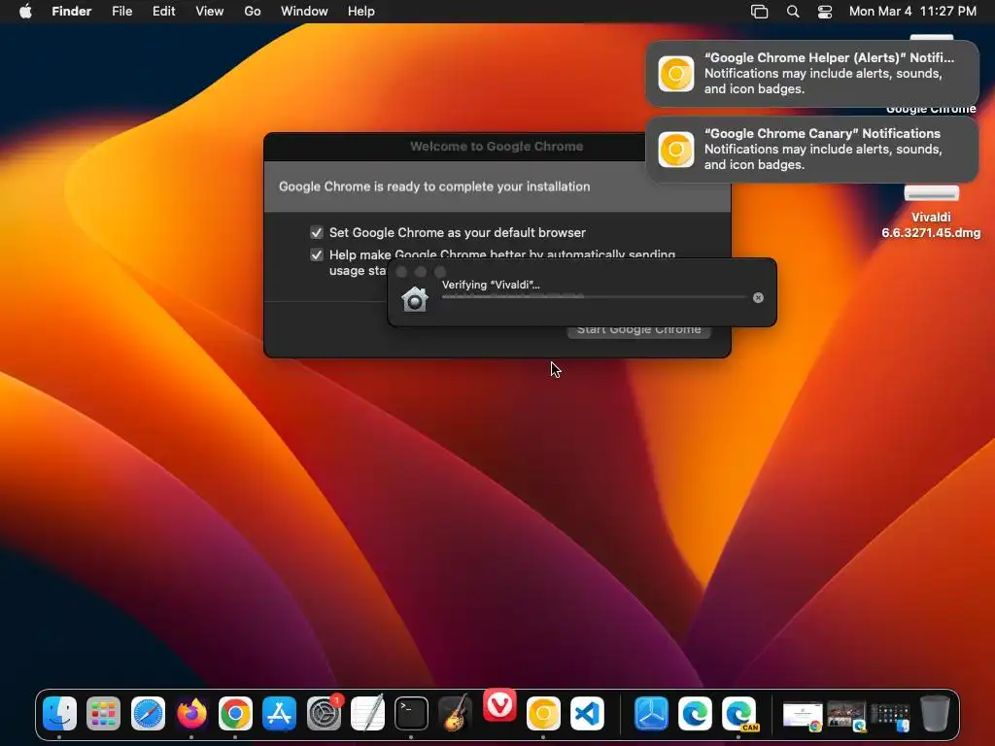The image size is (995, 746).
Task: Uncheck the usage statistics sending checkbox
Action: point(317,254)
